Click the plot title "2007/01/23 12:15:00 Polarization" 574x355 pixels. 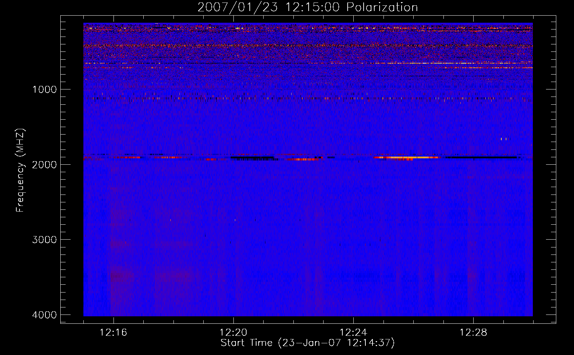[x=308, y=7]
